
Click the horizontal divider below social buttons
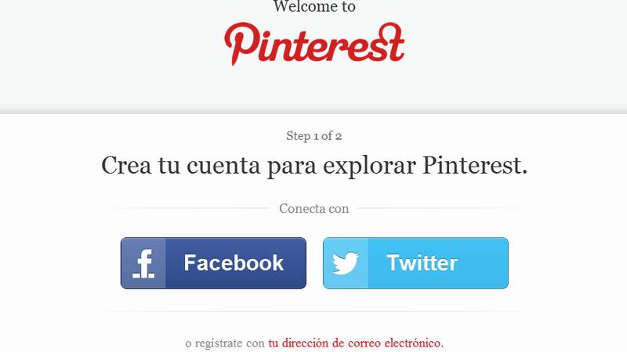click(x=314, y=311)
